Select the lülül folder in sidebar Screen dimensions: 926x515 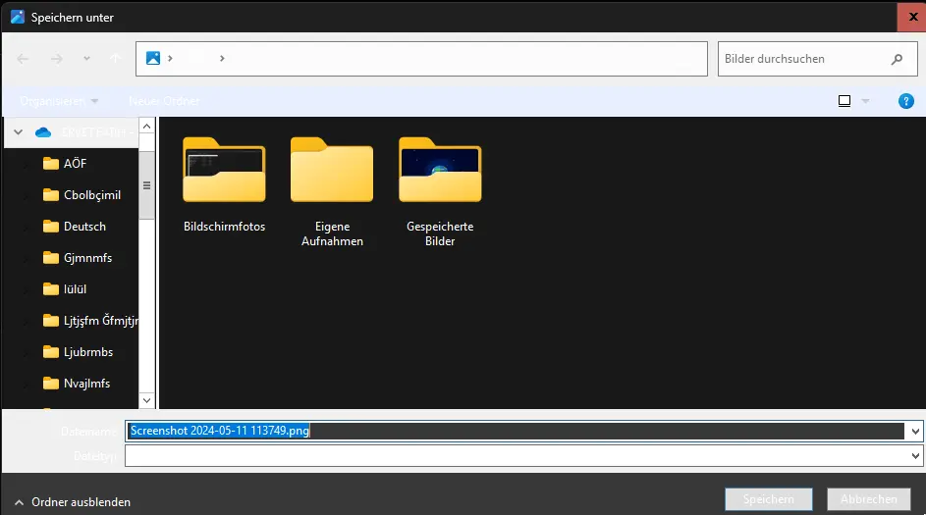click(x=65, y=289)
